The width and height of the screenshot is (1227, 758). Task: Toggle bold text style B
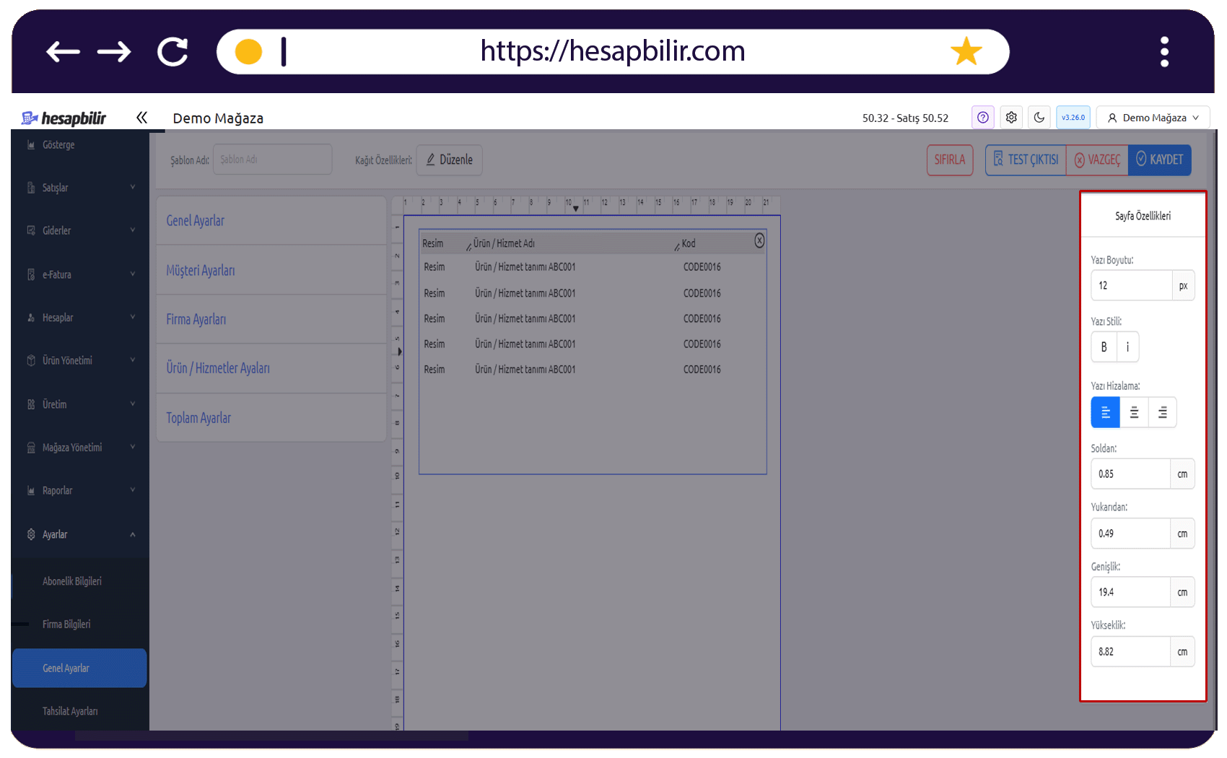1104,347
